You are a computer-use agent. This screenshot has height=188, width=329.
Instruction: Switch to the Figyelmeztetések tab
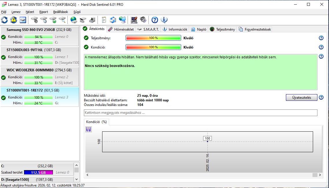click(255, 29)
